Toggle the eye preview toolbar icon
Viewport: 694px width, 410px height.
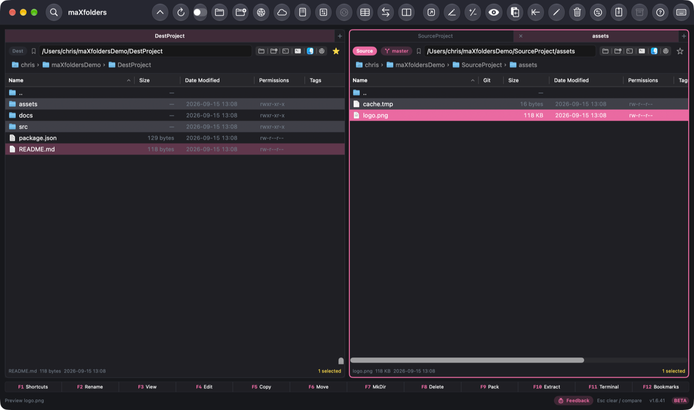494,12
